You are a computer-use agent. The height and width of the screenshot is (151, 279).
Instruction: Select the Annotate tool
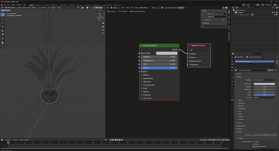pyautogui.click(x=3, y=38)
